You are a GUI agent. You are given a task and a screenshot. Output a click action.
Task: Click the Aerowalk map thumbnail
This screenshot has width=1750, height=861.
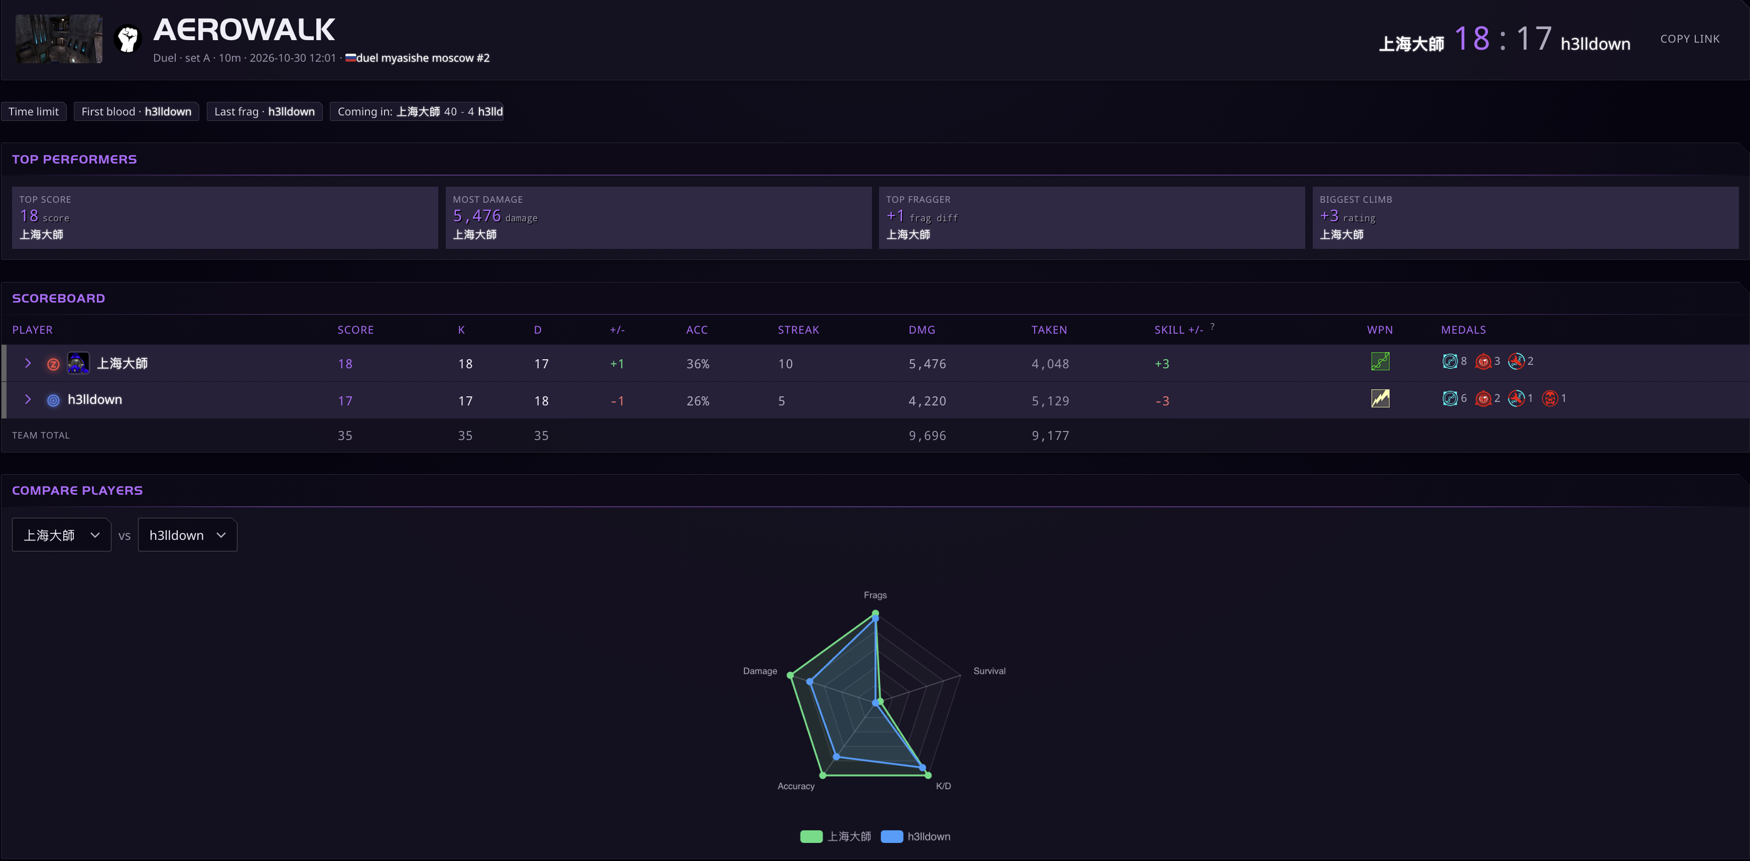[59, 39]
